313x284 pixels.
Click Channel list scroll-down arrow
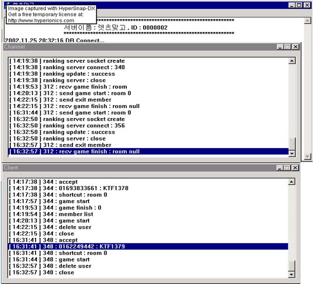tap(292, 153)
